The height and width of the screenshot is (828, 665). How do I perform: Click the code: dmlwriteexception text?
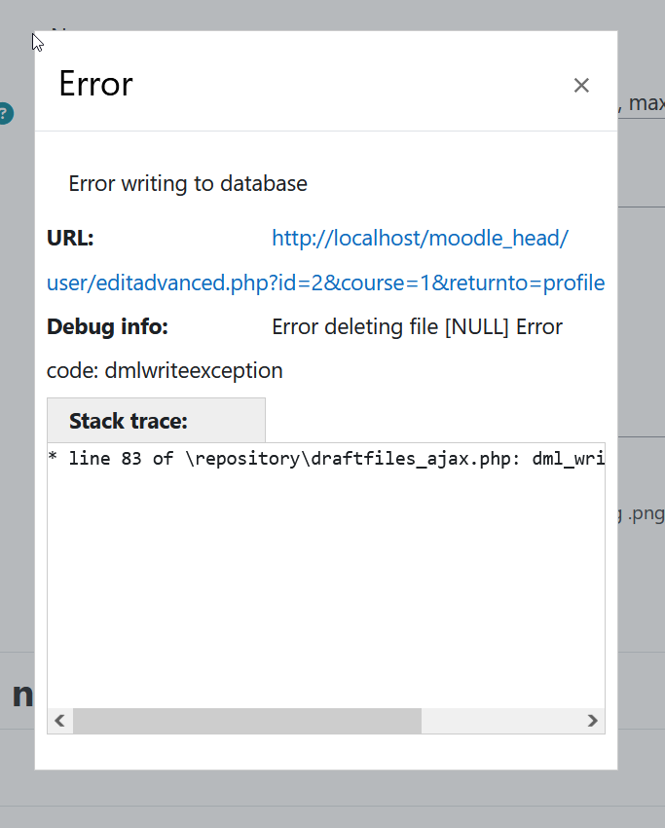tap(165, 371)
